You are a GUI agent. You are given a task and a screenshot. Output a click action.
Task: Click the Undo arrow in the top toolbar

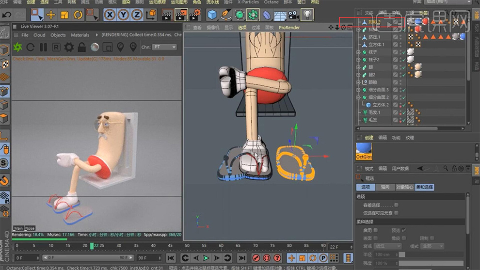pyautogui.click(x=7, y=15)
